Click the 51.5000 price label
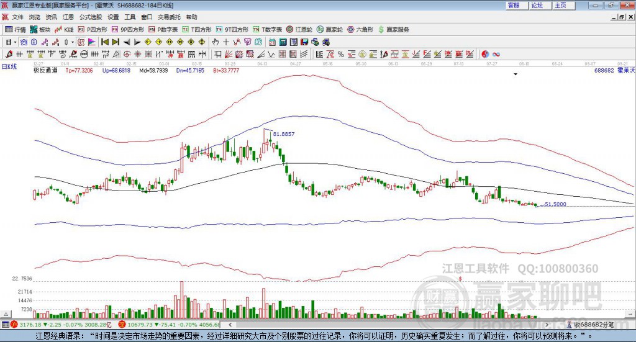The height and width of the screenshot is (342, 636). (x=555, y=204)
